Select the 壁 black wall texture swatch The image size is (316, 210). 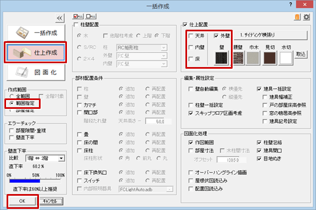222,58
